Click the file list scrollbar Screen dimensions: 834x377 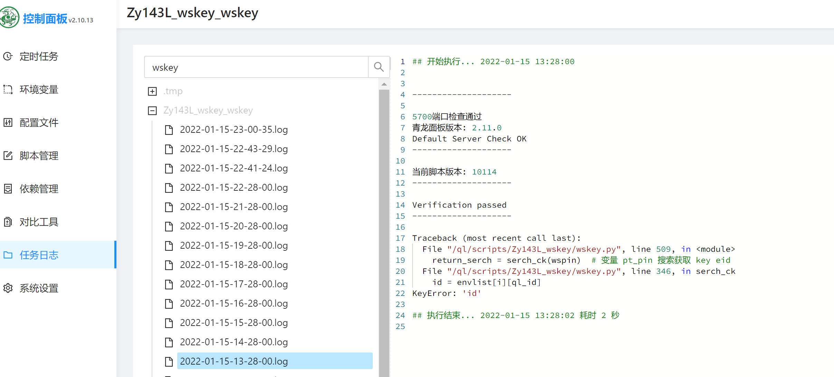pyautogui.click(x=384, y=224)
